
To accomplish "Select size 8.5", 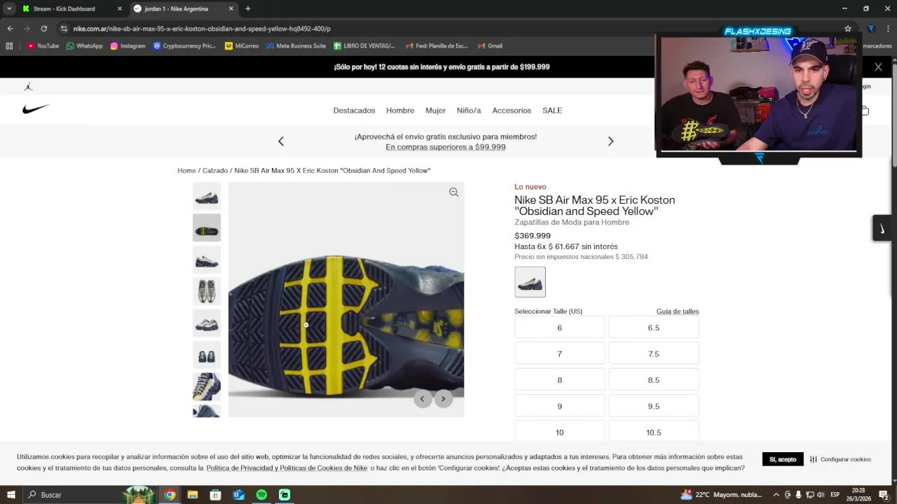I will (x=653, y=380).
